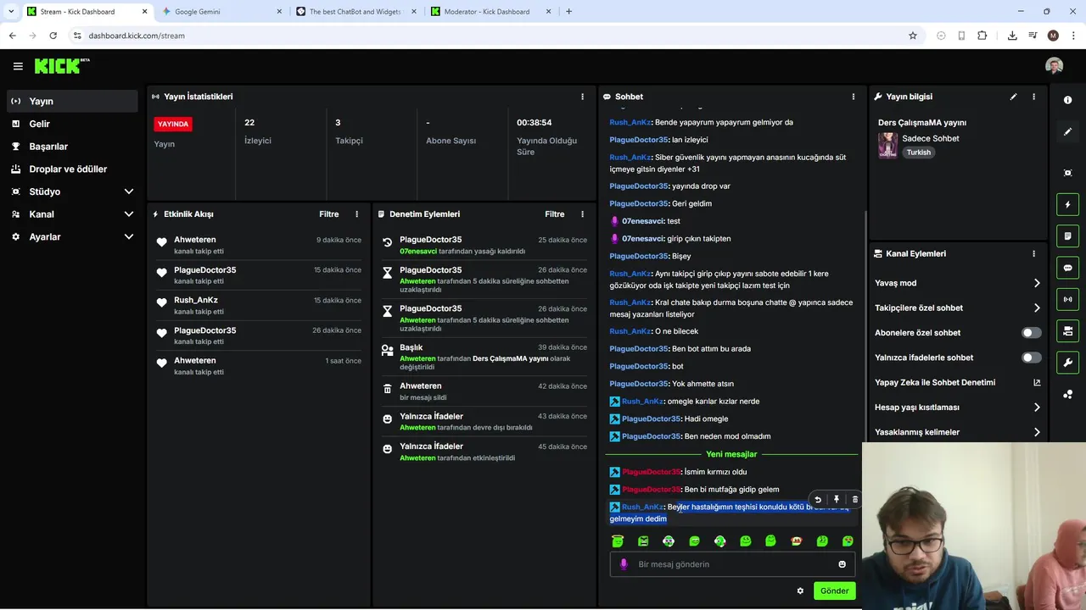
Task: Click the Sadece Sohbet category label
Action: [931, 139]
